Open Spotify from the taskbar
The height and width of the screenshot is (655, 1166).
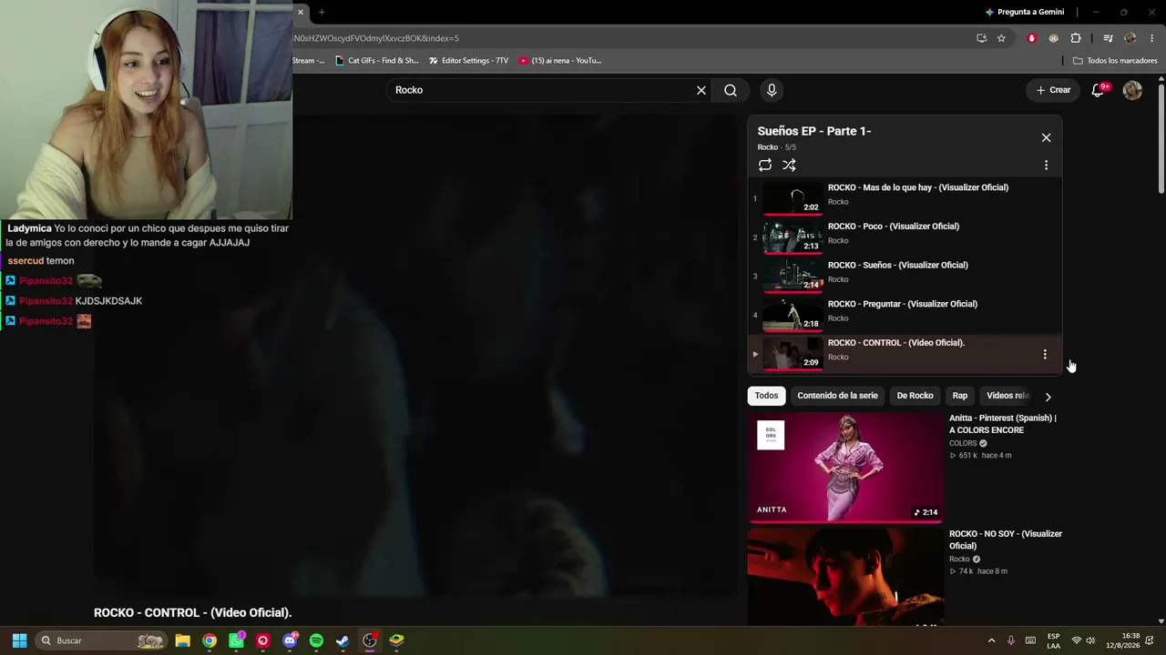[316, 640]
